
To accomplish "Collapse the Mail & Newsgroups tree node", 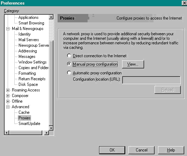I will click(8, 29).
